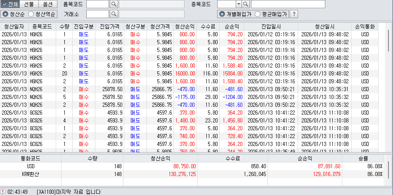The image size is (393, 195).
Task: Click the quantity 5 cell for NQH26
Action: pyautogui.click(x=64, y=97)
